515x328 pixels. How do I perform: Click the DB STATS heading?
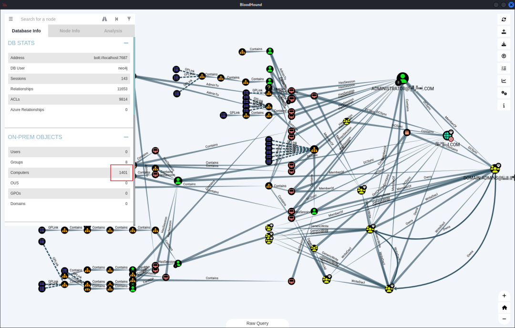pyautogui.click(x=21, y=43)
